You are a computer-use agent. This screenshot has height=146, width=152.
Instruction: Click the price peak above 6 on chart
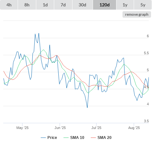(x=39, y=33)
